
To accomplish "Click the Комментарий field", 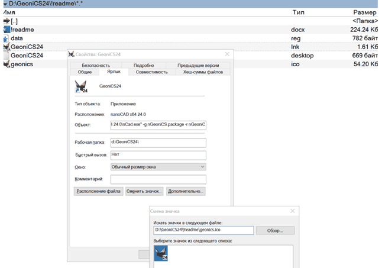I will [x=158, y=179].
